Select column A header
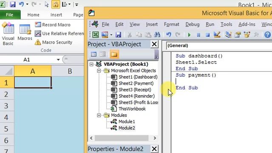Screen dimensions: 272x153 click(x=33, y=71)
